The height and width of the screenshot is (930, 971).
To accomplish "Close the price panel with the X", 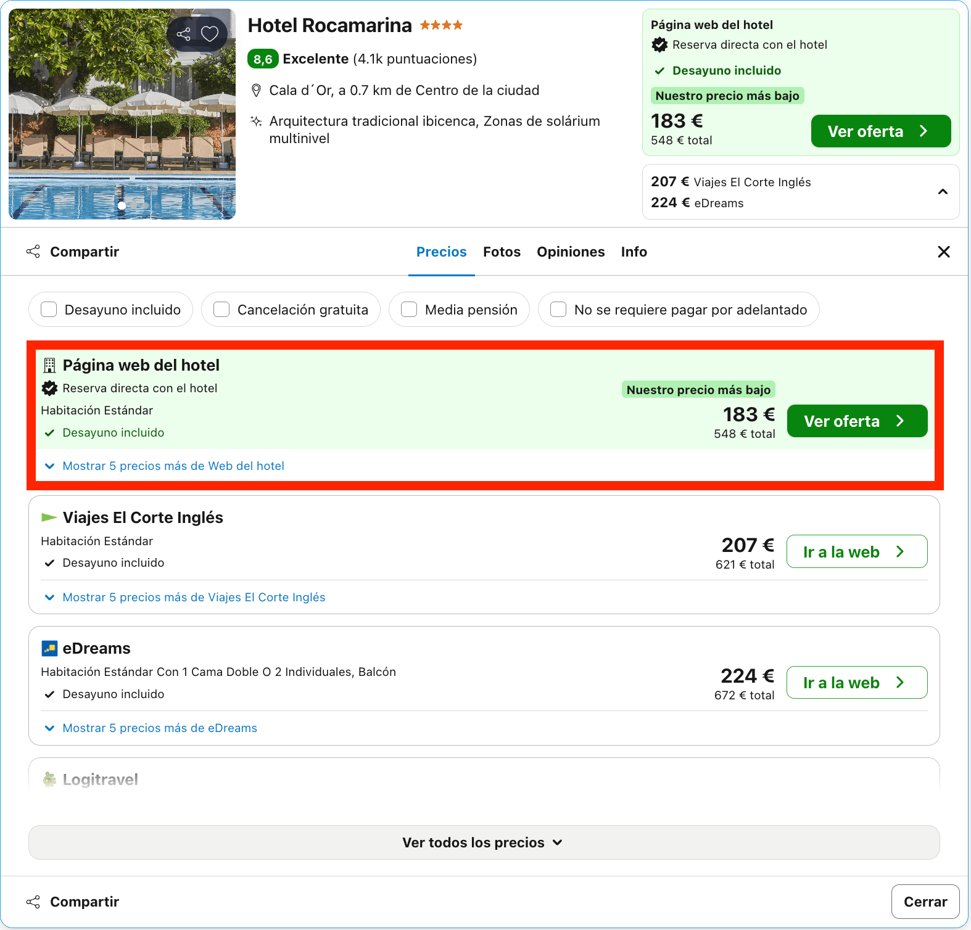I will pyautogui.click(x=943, y=252).
